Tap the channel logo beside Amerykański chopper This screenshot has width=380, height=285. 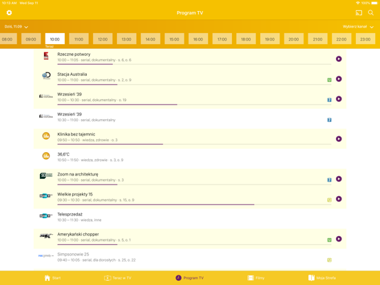(46, 235)
